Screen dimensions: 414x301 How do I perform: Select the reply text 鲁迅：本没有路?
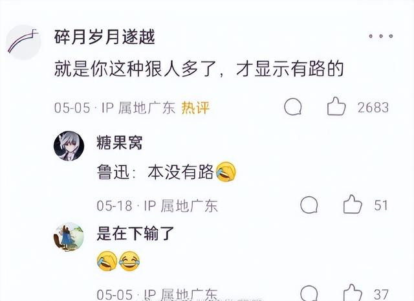[155, 172]
